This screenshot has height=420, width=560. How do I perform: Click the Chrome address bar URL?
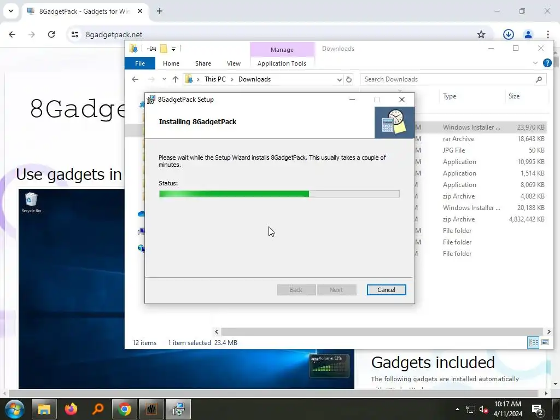pos(114,34)
